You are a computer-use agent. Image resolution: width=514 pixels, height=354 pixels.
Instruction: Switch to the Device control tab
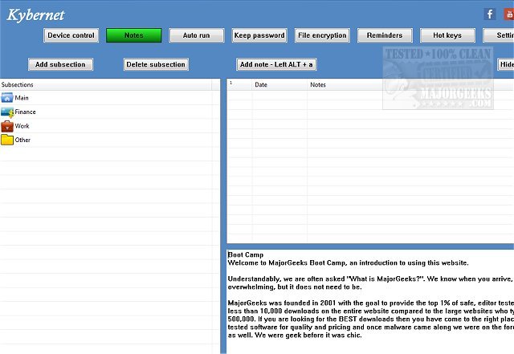coord(71,35)
